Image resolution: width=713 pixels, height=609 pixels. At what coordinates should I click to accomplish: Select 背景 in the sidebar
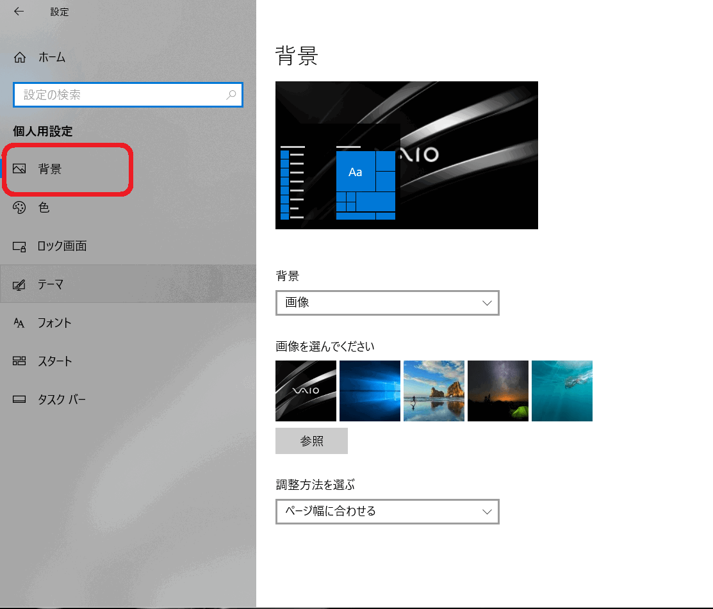(128, 168)
